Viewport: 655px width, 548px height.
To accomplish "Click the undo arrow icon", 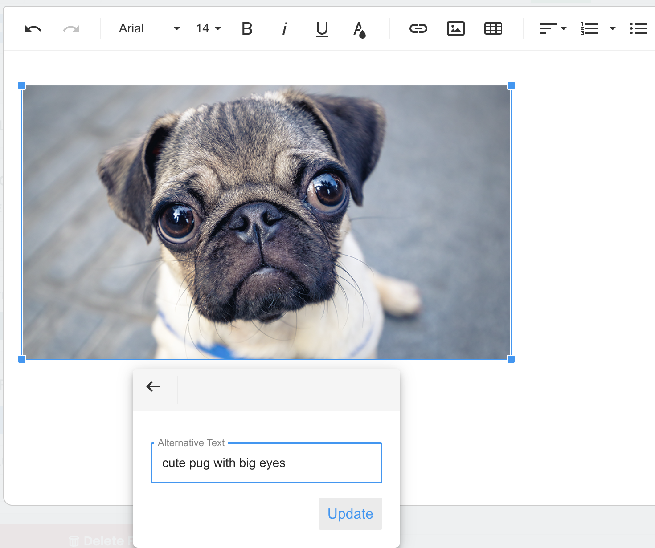I will (x=33, y=29).
